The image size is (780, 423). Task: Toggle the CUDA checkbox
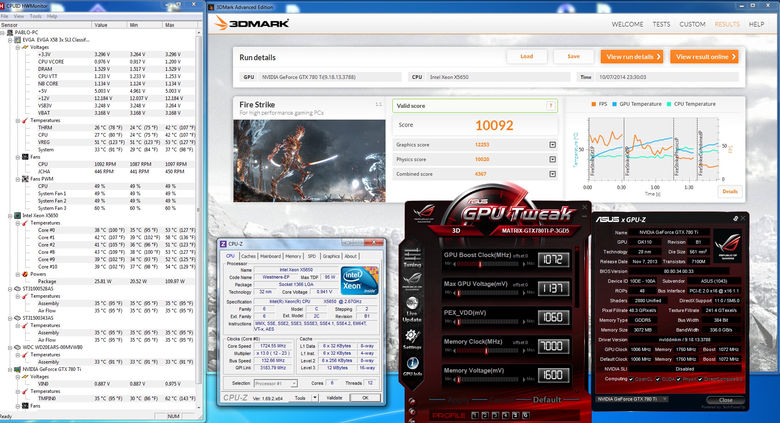point(658,379)
